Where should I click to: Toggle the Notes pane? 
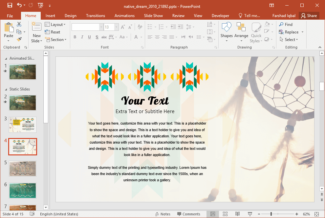(163, 214)
